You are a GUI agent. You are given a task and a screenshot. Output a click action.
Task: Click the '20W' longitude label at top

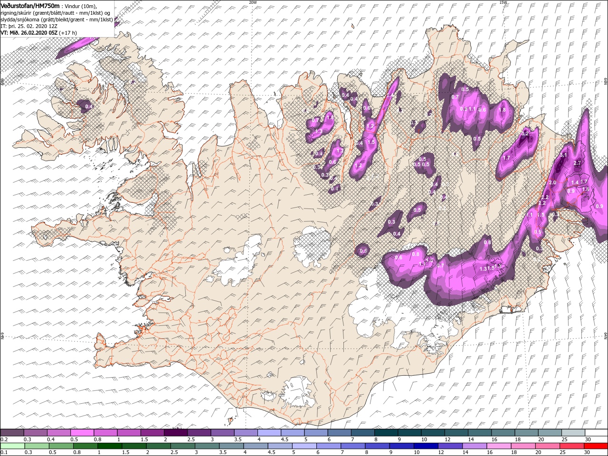pos(253,2)
